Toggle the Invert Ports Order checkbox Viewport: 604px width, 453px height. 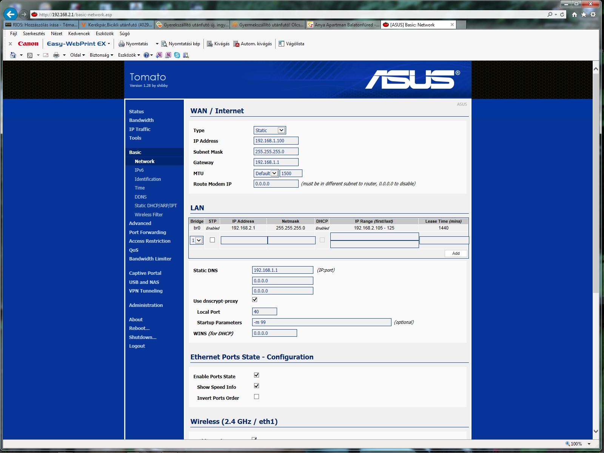click(x=257, y=397)
